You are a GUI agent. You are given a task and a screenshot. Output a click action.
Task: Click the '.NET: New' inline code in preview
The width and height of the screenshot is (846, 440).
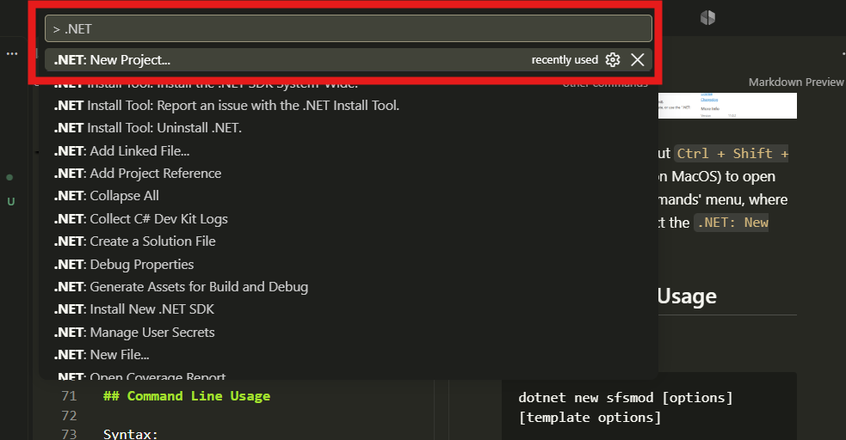pos(732,223)
